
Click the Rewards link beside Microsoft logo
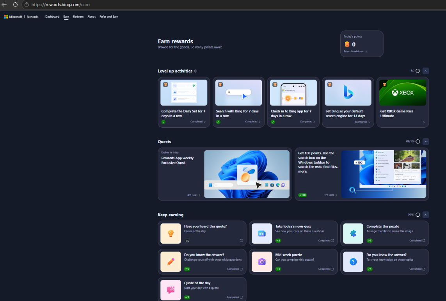(32, 17)
